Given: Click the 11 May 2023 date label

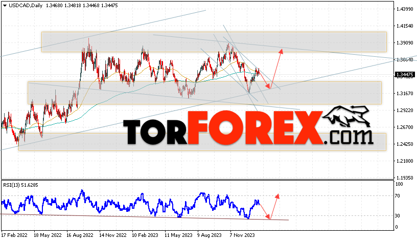Looking at the screenshot, I should [178, 235].
